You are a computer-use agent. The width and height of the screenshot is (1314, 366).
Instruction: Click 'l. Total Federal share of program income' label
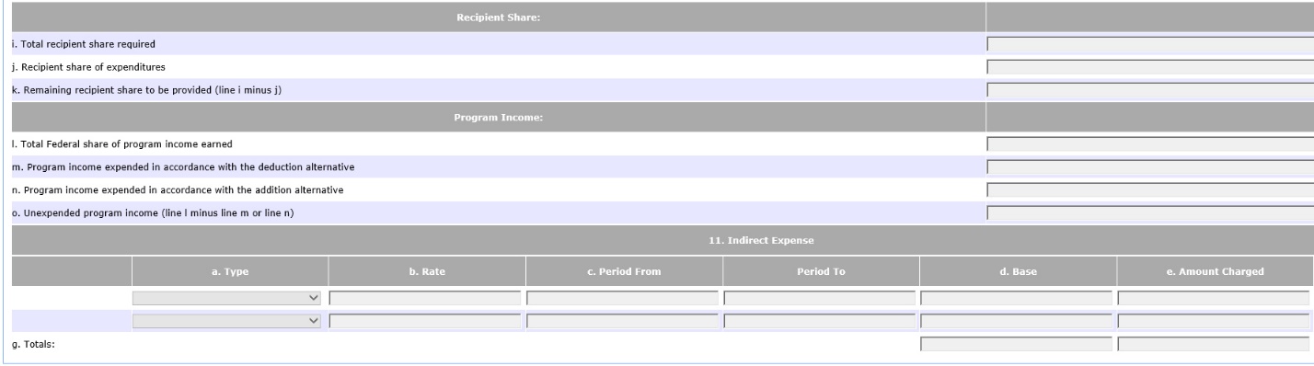[x=122, y=143]
